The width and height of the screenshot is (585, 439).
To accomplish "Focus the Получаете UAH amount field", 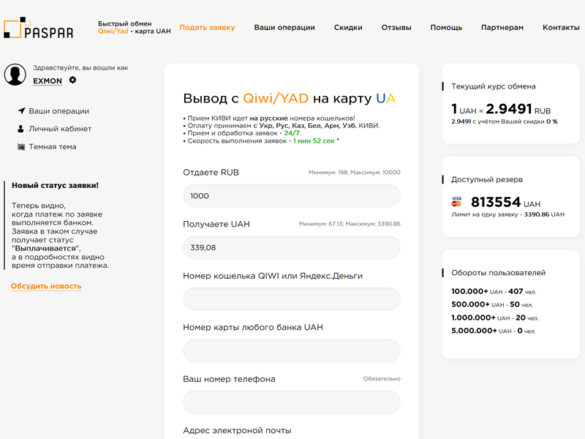I will click(x=291, y=247).
